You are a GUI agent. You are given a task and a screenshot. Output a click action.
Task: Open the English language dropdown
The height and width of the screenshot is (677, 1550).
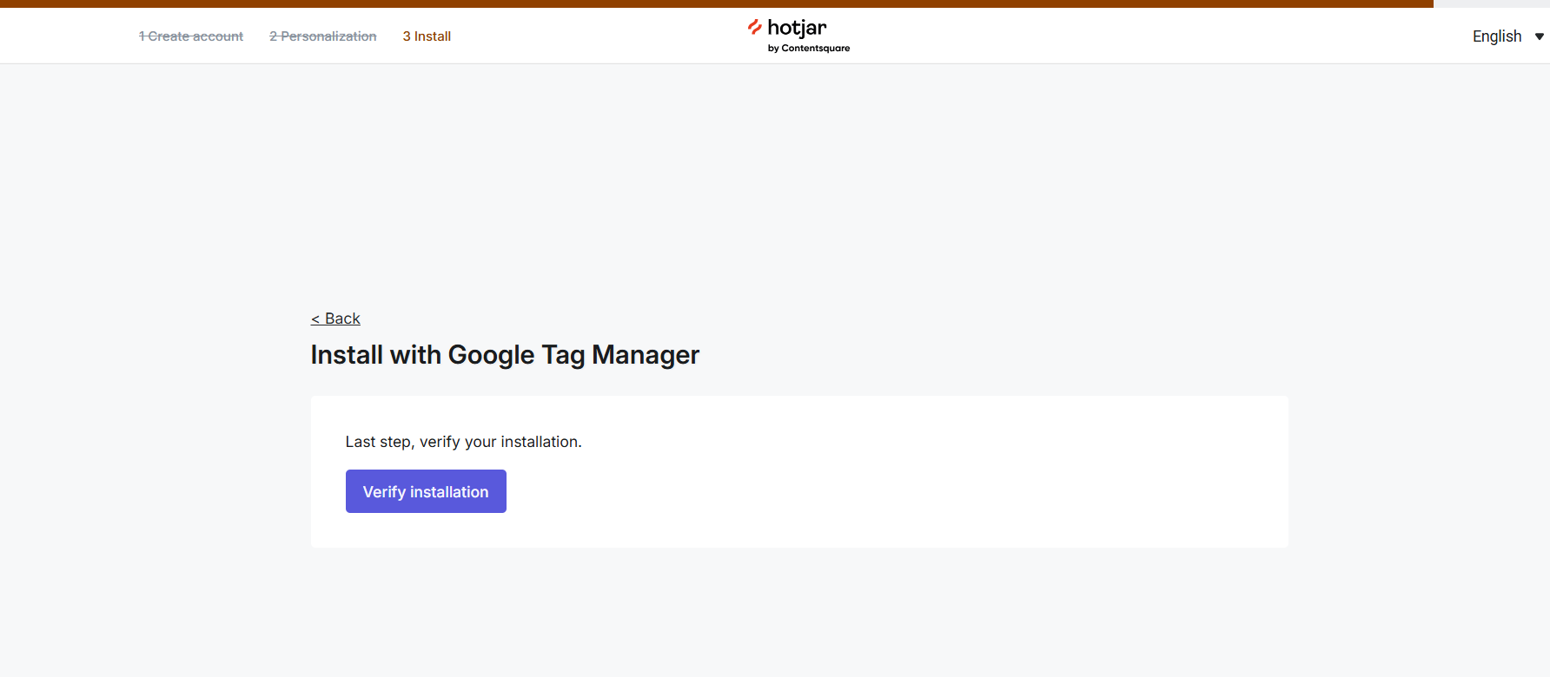click(1507, 36)
